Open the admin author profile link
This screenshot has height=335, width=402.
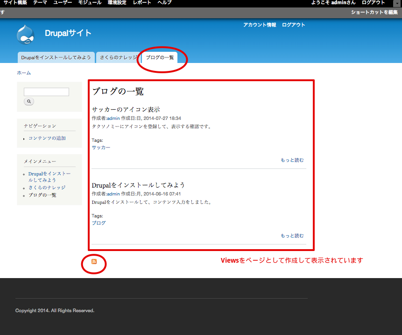click(x=113, y=118)
